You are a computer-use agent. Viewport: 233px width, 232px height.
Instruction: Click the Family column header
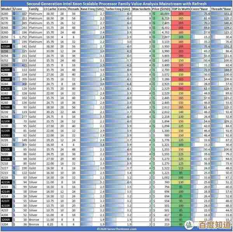tap(35, 8)
